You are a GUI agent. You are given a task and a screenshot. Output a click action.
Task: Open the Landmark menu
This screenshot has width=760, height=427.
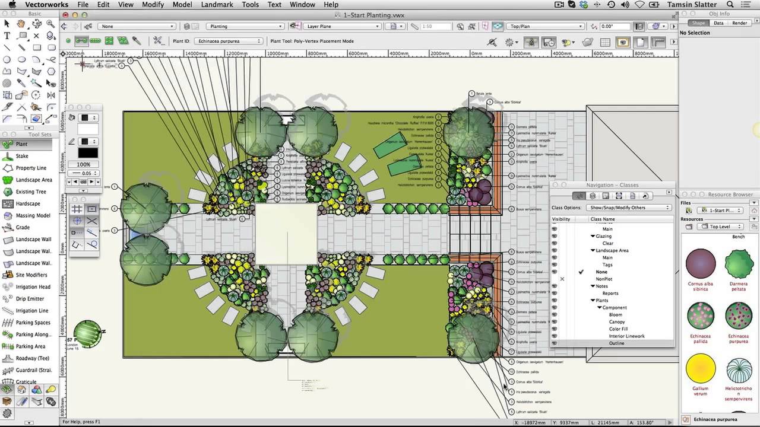(x=217, y=4)
